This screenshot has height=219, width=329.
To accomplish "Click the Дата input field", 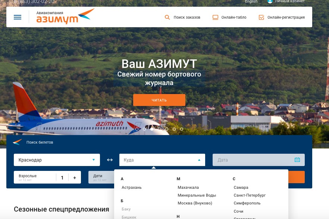I will pos(258,160).
